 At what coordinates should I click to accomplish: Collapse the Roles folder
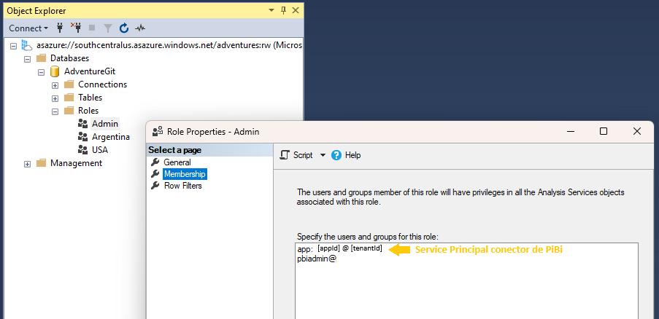[55, 112]
